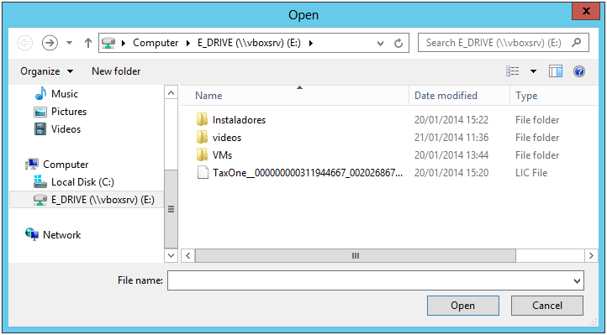607x335 pixels.
Task: Click the Computer monitor icon
Action: click(x=32, y=165)
